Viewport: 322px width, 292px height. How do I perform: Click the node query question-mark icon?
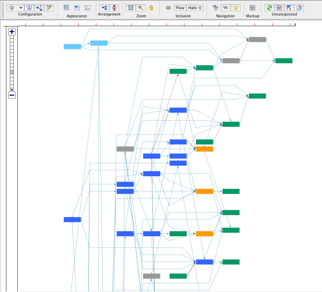(39, 8)
